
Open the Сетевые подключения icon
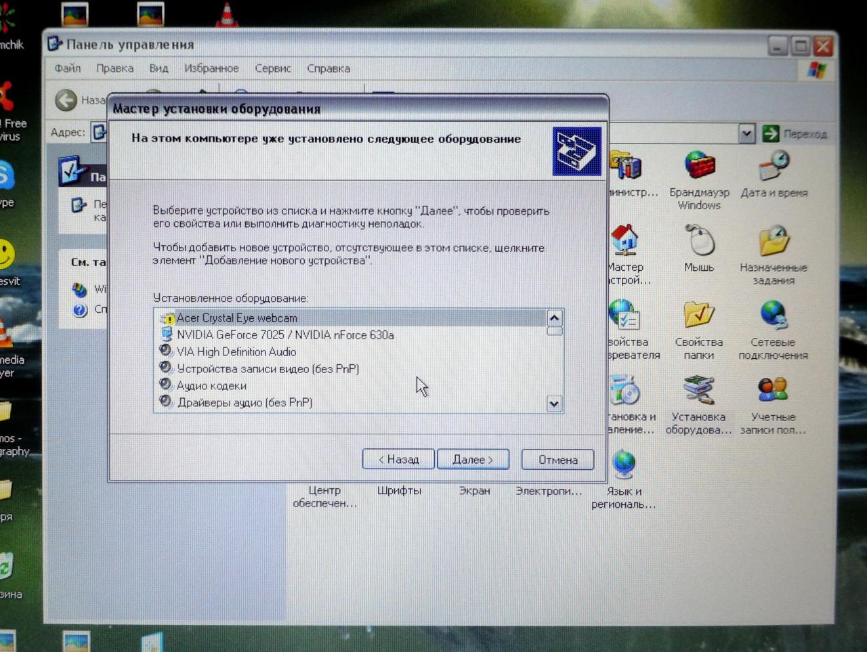pyautogui.click(x=773, y=316)
